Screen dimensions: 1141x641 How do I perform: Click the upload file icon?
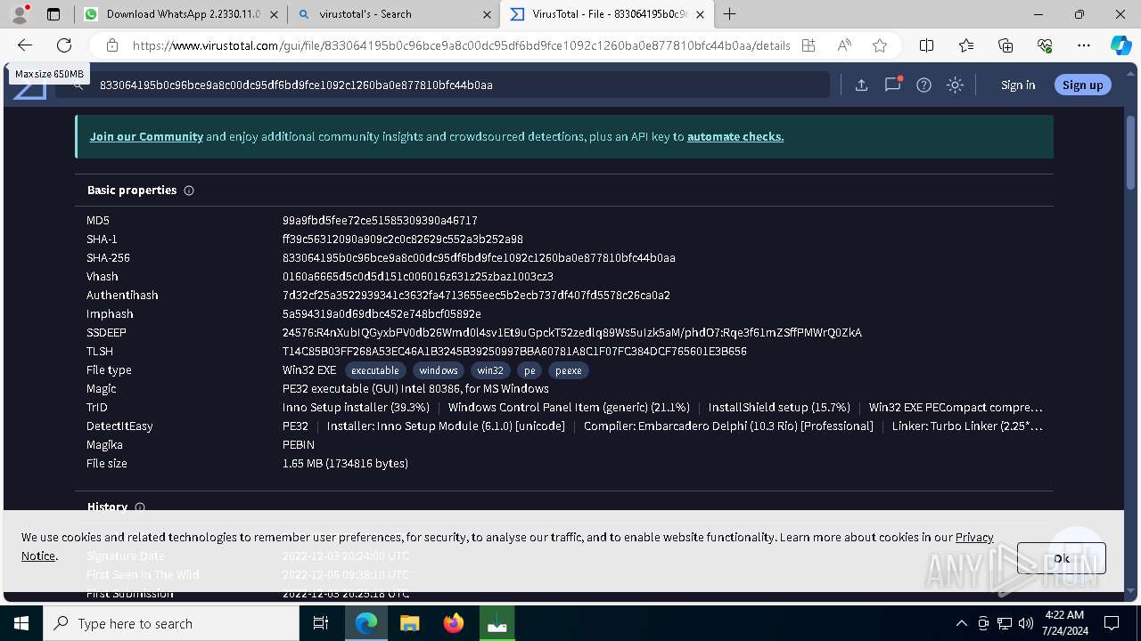point(861,85)
